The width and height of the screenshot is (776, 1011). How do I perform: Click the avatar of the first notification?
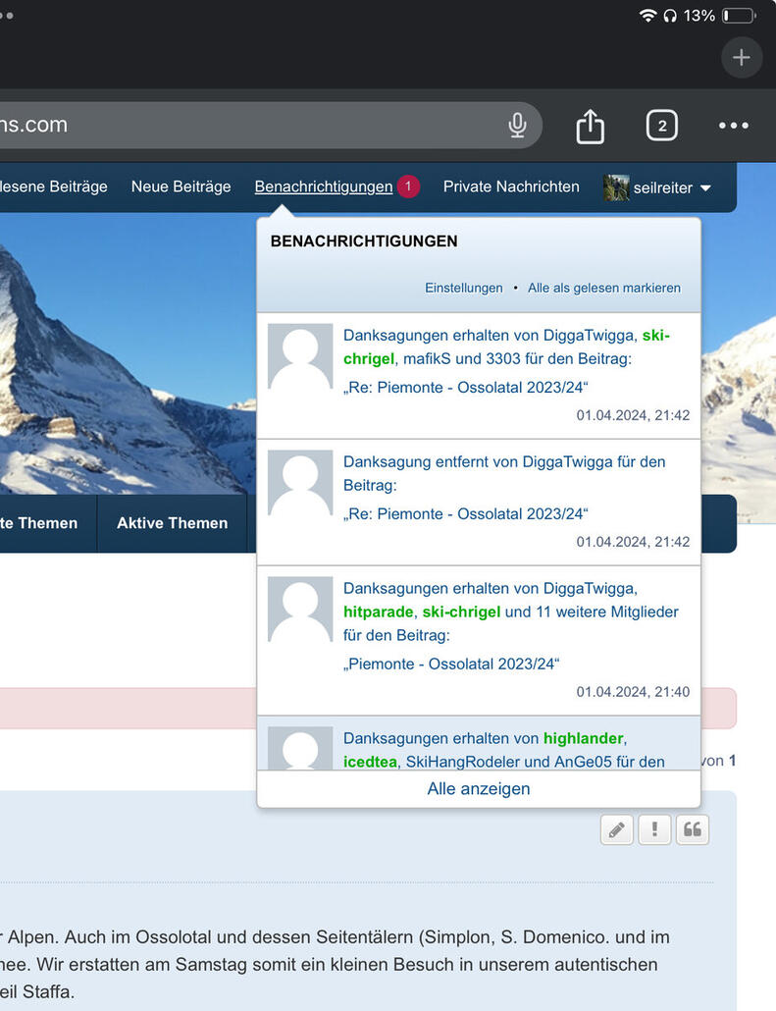[300, 356]
